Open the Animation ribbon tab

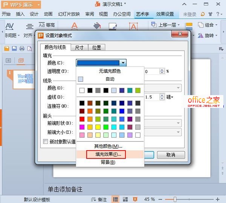(48, 14)
